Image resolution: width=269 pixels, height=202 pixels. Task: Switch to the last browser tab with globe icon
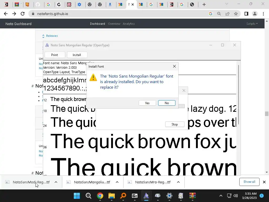(x=192, y=4)
